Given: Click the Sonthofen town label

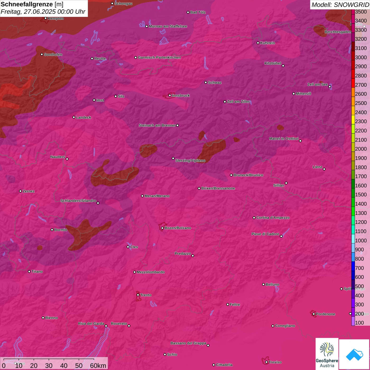Looking at the screenshot, I should [x=53, y=54].
